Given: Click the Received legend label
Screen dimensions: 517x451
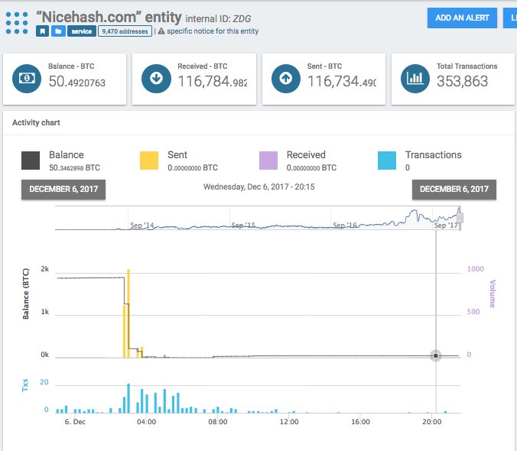Looking at the screenshot, I should pos(306,155).
